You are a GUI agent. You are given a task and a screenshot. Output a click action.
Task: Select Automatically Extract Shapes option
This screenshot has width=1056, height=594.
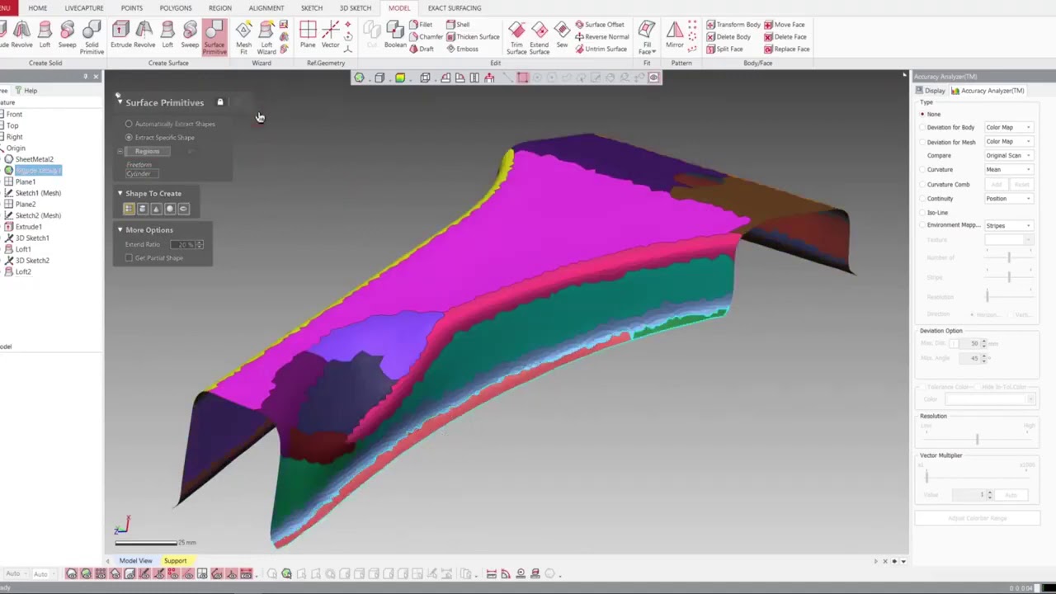[x=129, y=124]
